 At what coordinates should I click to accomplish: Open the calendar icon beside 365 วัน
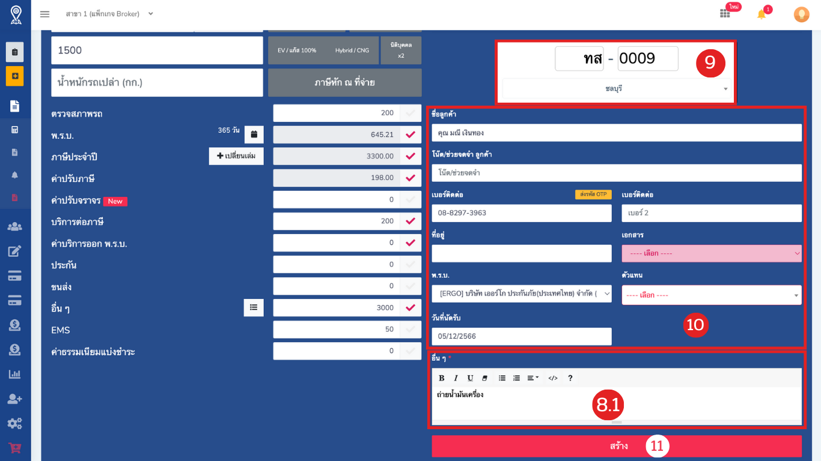coord(254,134)
